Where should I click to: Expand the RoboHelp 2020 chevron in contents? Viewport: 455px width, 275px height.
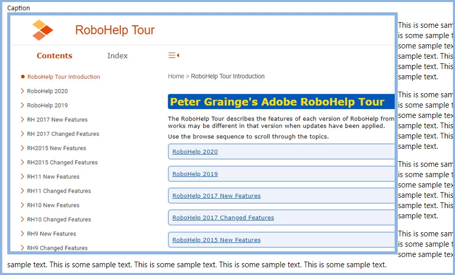coord(22,91)
